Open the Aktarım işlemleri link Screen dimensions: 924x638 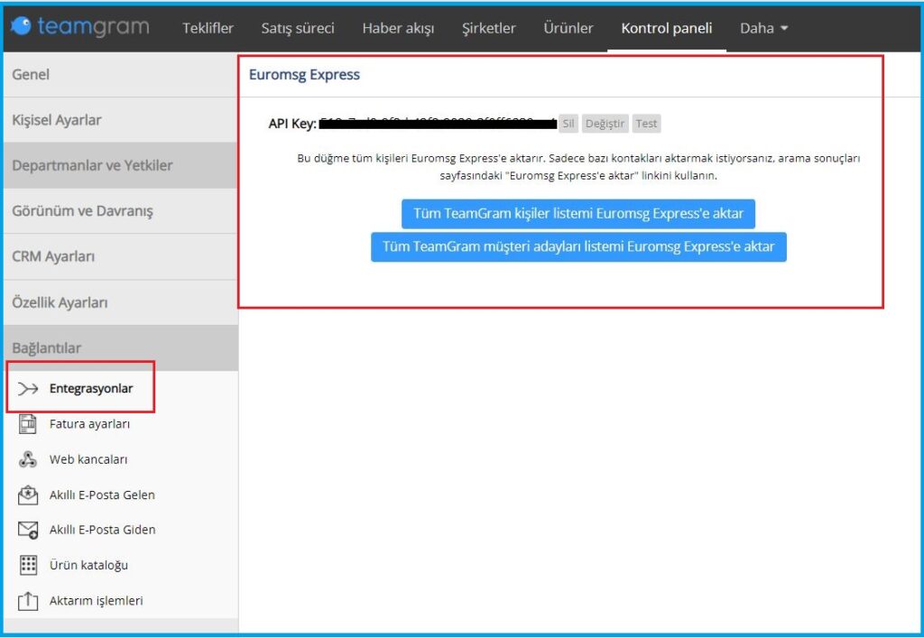pyautogui.click(x=96, y=600)
